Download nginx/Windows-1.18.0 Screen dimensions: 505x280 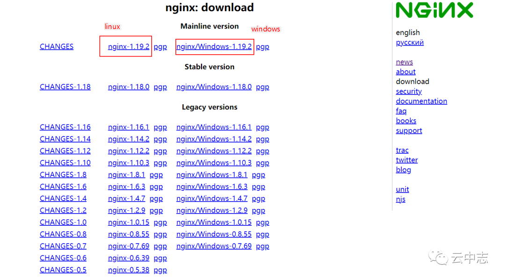tap(214, 87)
